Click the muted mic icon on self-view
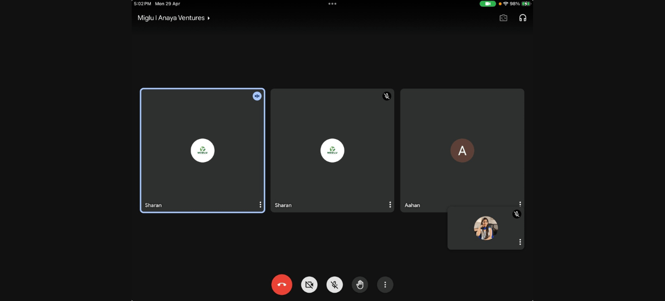 pos(516,214)
